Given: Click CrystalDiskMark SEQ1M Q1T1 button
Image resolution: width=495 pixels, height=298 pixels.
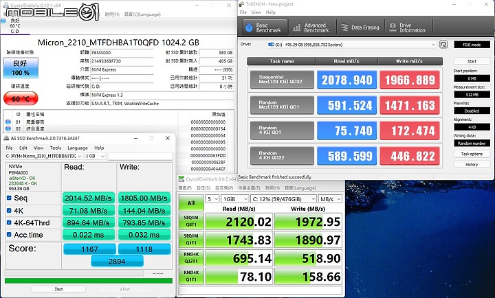Looking at the screenshot, I should [191, 240].
